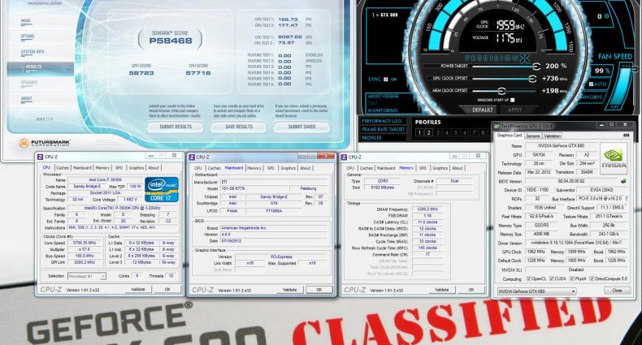Click title icon of CPU-Z Memory window

[344, 157]
